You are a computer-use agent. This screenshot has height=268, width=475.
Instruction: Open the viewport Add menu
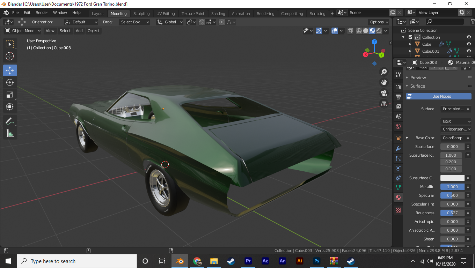pyautogui.click(x=79, y=31)
